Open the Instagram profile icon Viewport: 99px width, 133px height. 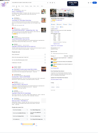[53, 85]
